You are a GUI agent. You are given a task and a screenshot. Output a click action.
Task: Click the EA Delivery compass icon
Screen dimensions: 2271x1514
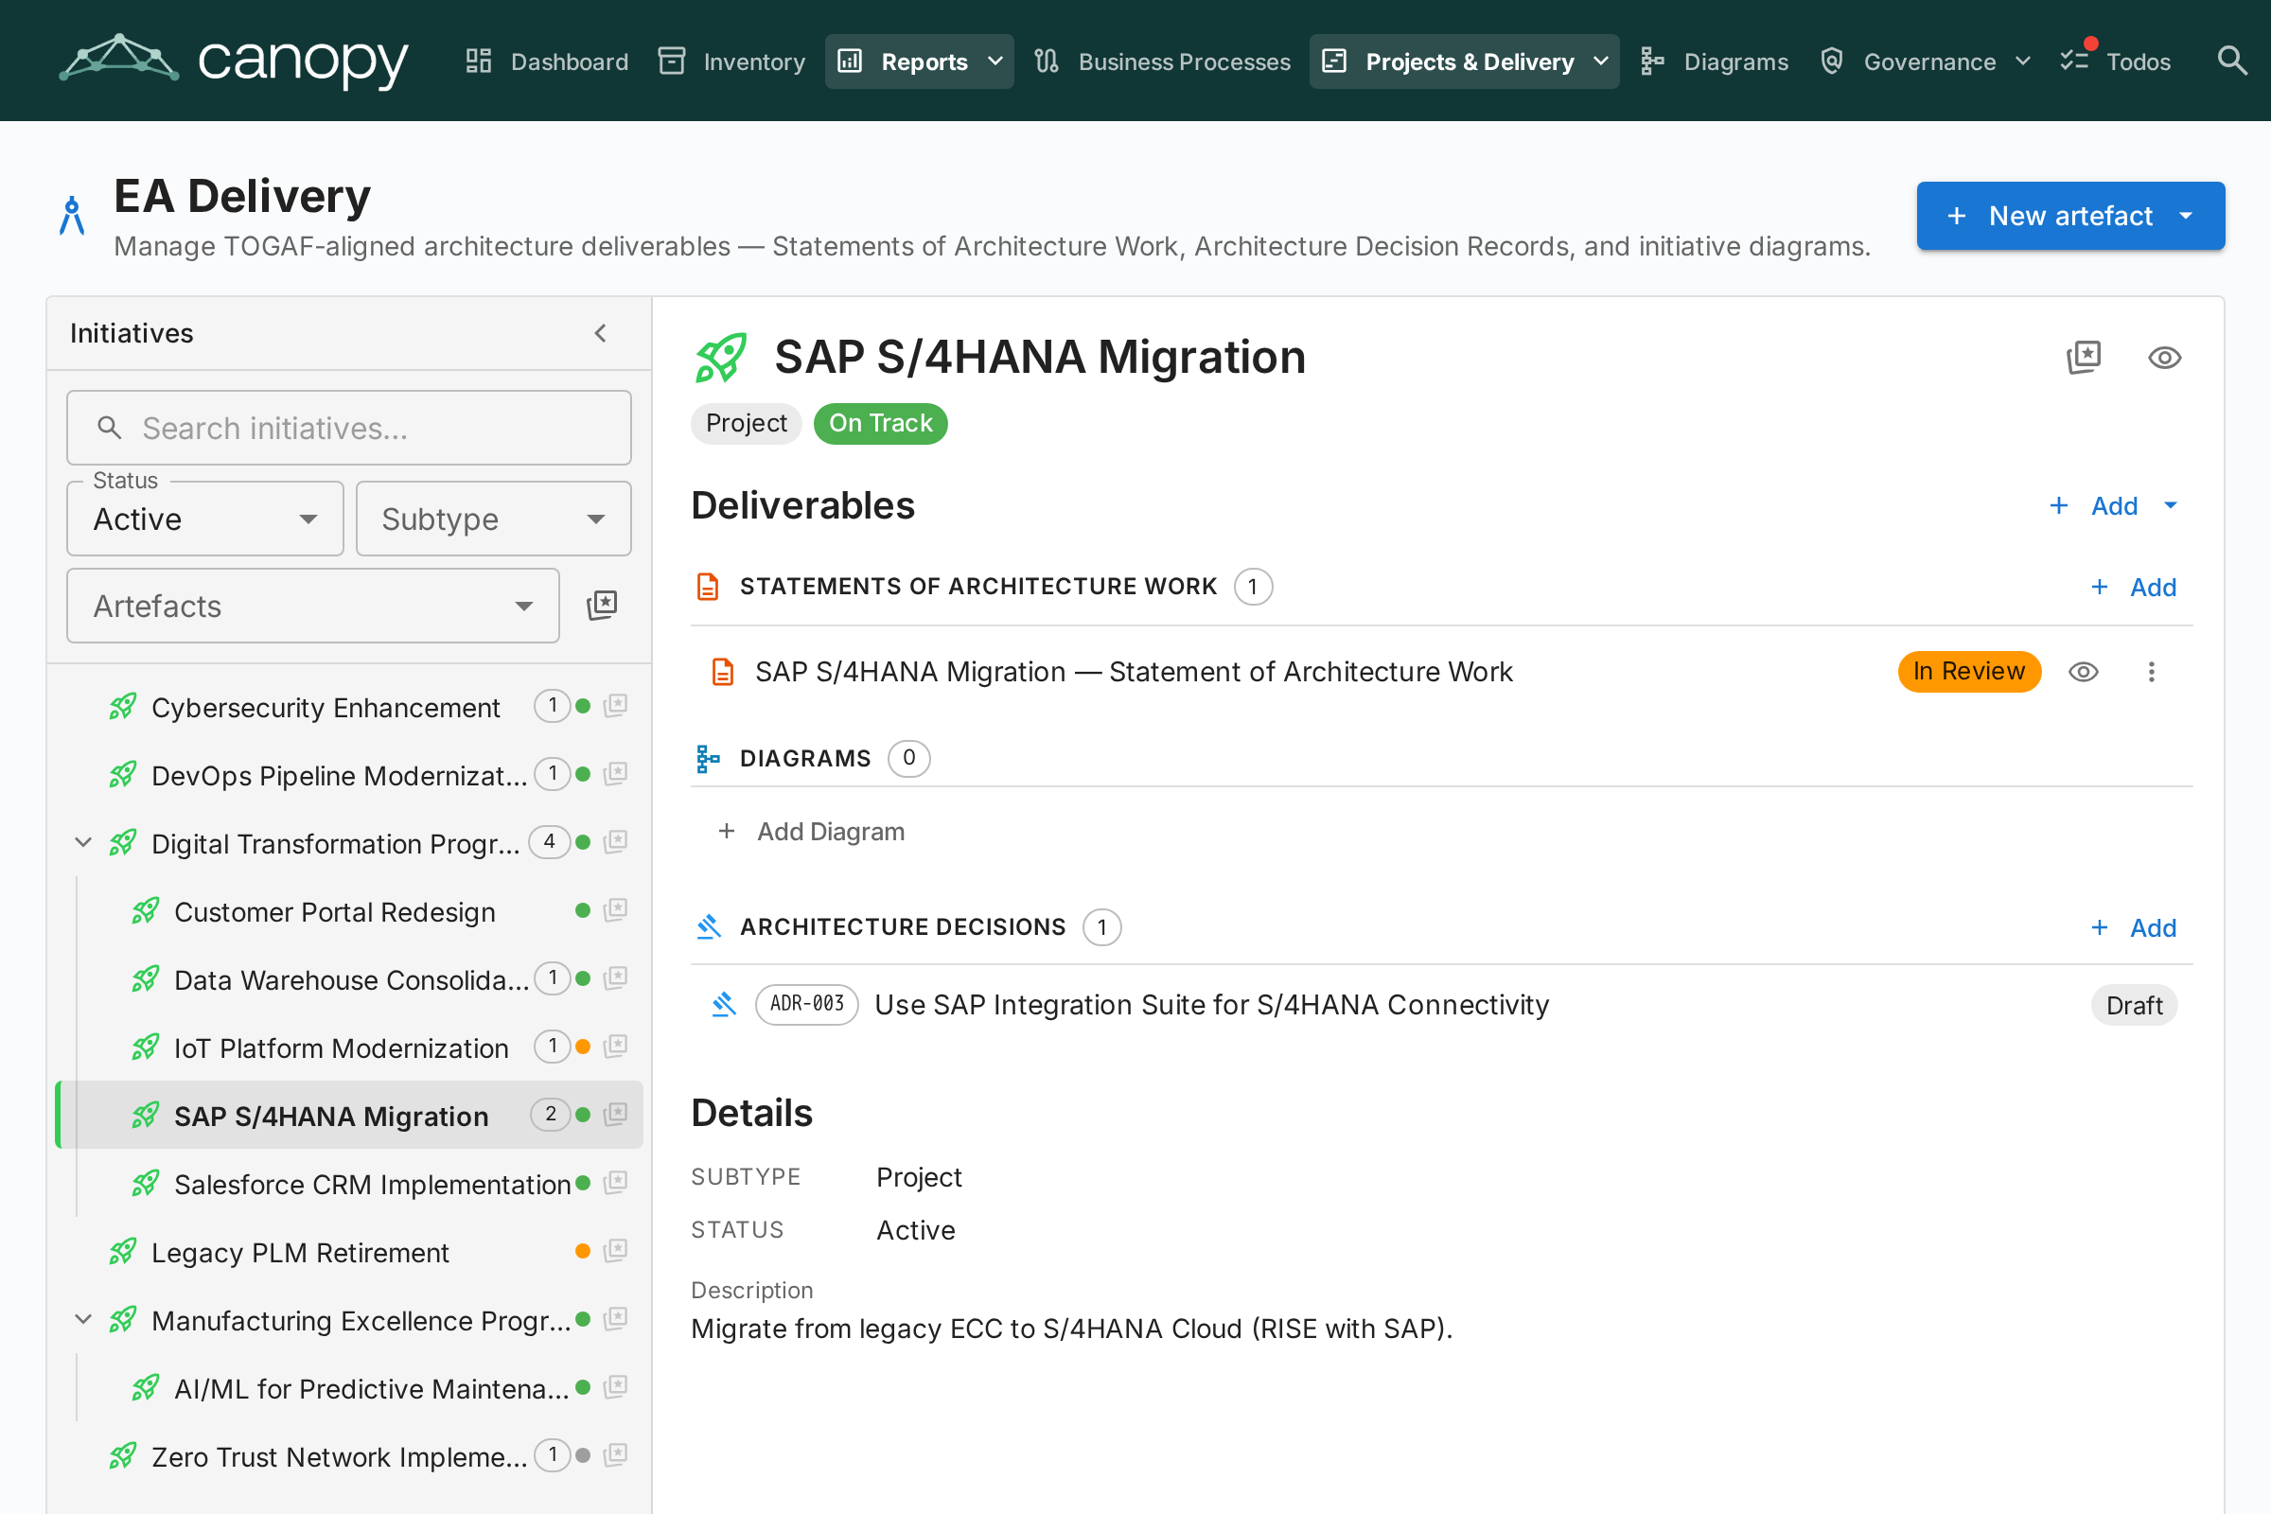(x=73, y=216)
